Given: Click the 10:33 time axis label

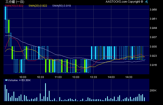Looking at the screenshot, I should 40,77.
